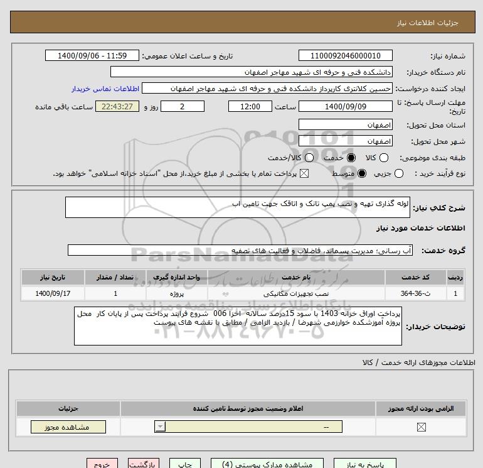Click the جزئیات column header
483x468 pixels.
point(68,408)
